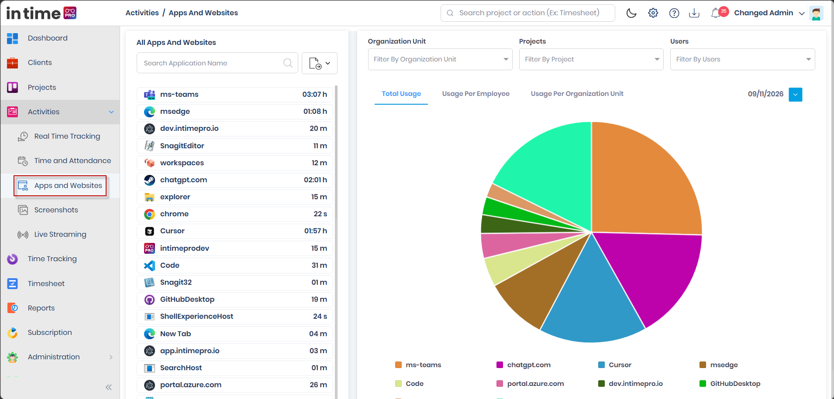Focus the search project or action box
Viewport: 834px width, 399px height.
point(528,13)
